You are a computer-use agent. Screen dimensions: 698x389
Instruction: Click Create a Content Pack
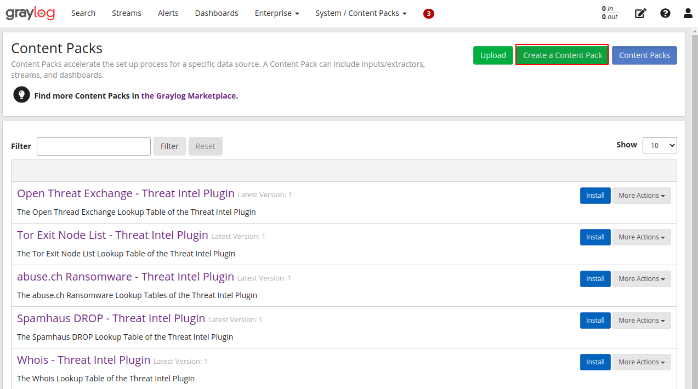563,55
